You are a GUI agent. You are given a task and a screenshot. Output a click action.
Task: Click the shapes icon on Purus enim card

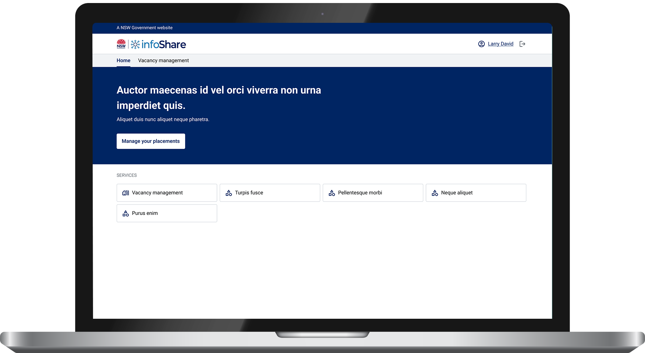click(x=126, y=213)
